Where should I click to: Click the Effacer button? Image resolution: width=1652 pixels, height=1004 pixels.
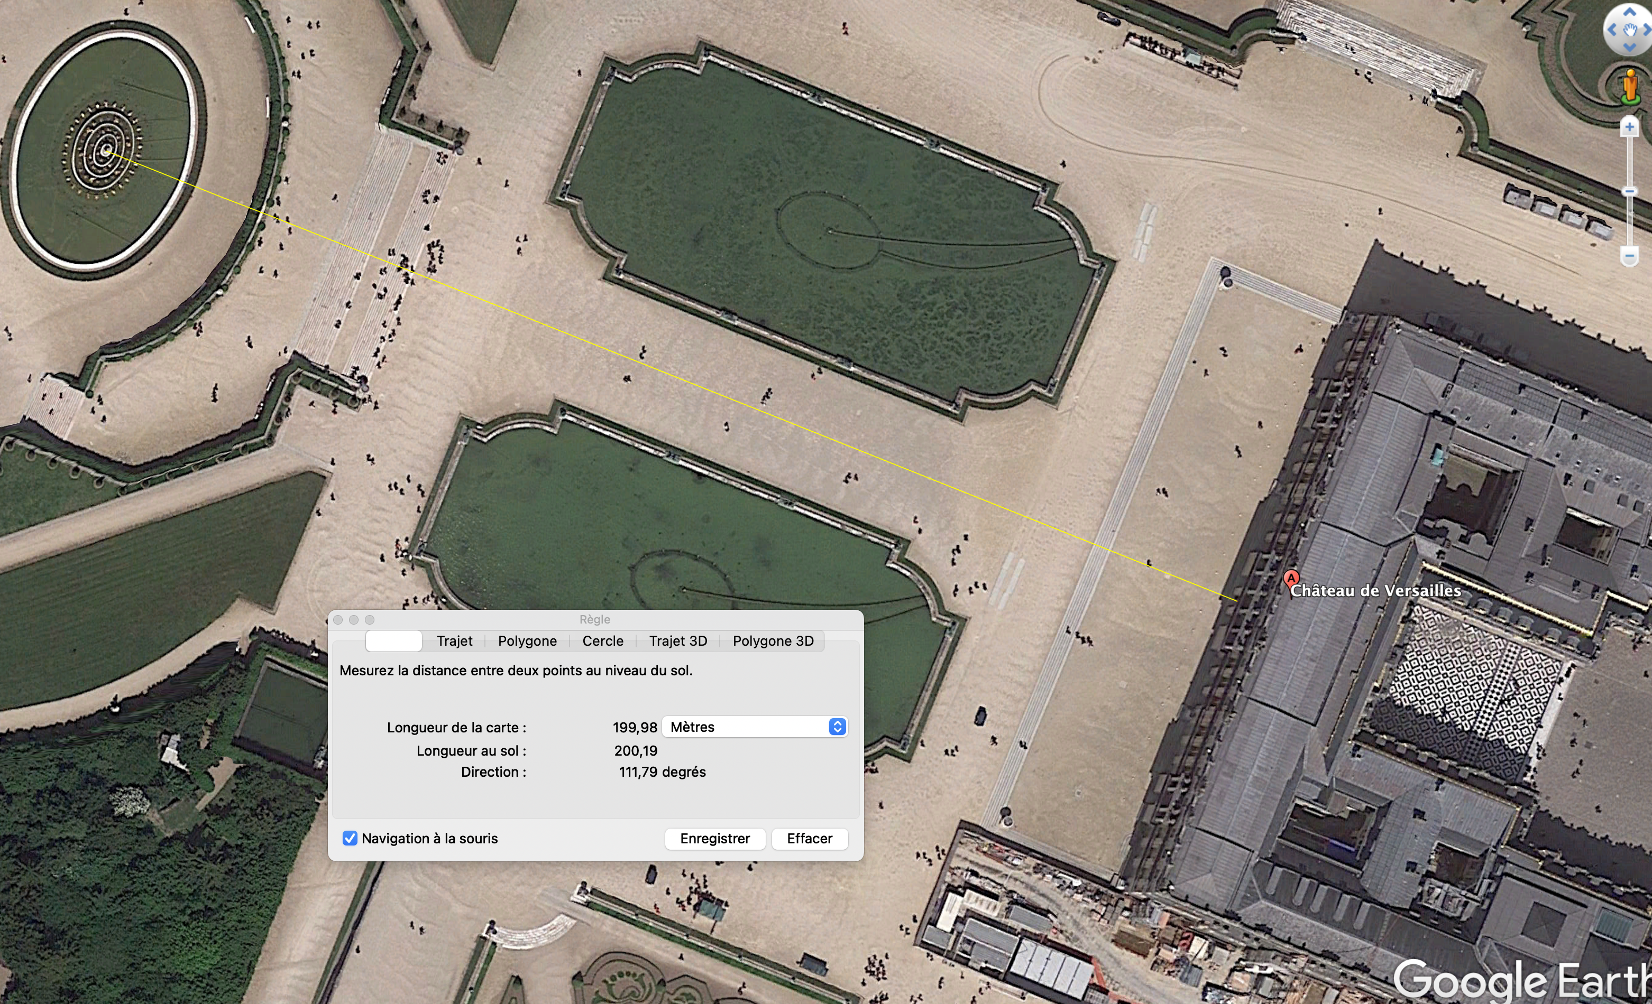tap(809, 839)
